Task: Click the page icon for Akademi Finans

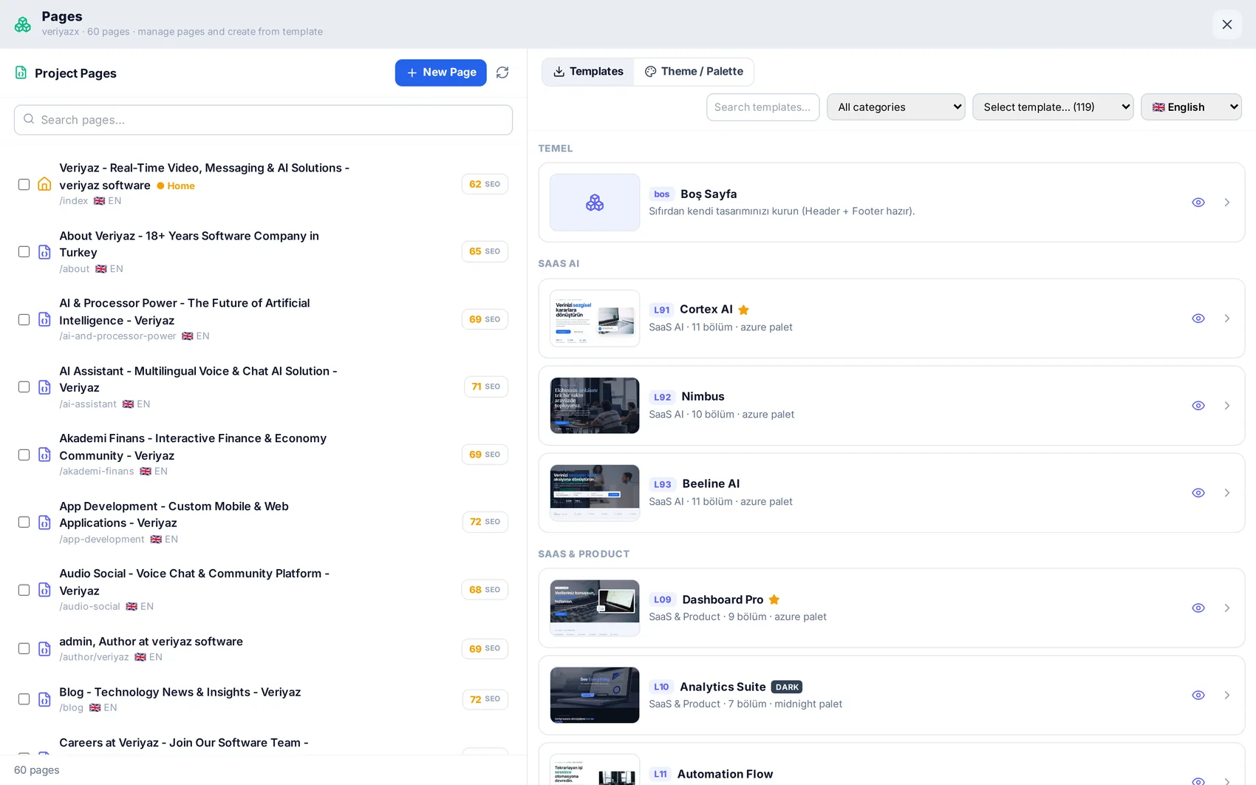Action: point(44,455)
